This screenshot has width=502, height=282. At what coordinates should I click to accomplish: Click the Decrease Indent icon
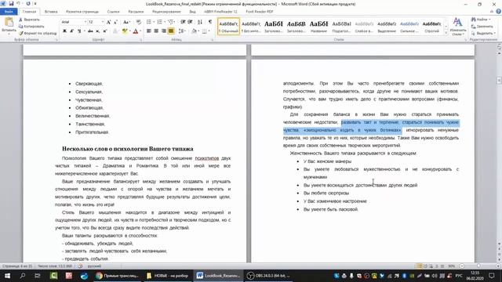click(183, 22)
